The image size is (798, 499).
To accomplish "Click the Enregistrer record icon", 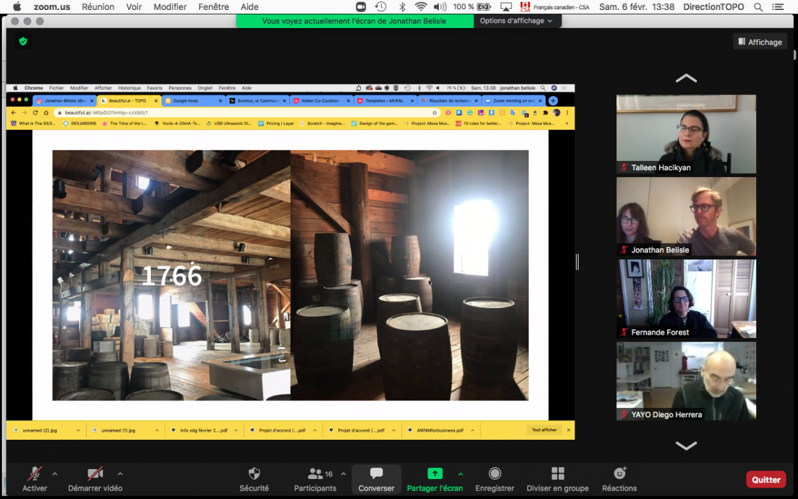I will 495,474.
